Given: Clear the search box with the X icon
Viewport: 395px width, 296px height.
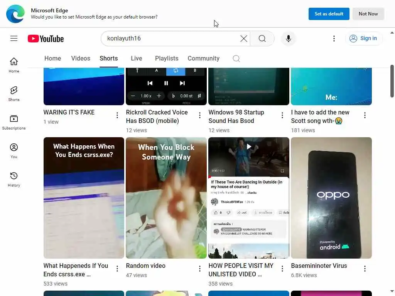Looking at the screenshot, I should click(x=244, y=39).
